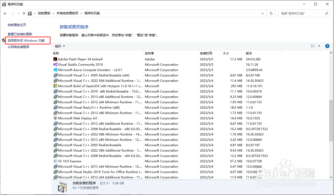334x195 pixels.
Task: Click the view layout icon in toolbar
Action: [x=313, y=46]
